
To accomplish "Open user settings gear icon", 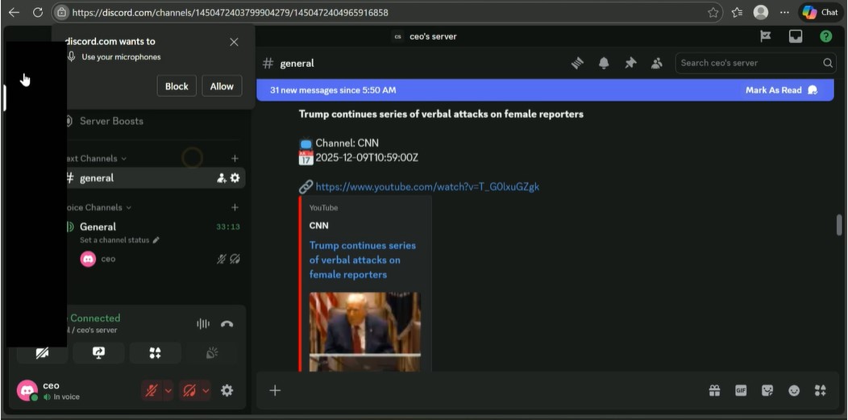I will pyautogui.click(x=227, y=390).
